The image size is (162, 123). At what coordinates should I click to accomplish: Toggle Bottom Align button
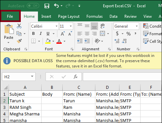point(94,26)
